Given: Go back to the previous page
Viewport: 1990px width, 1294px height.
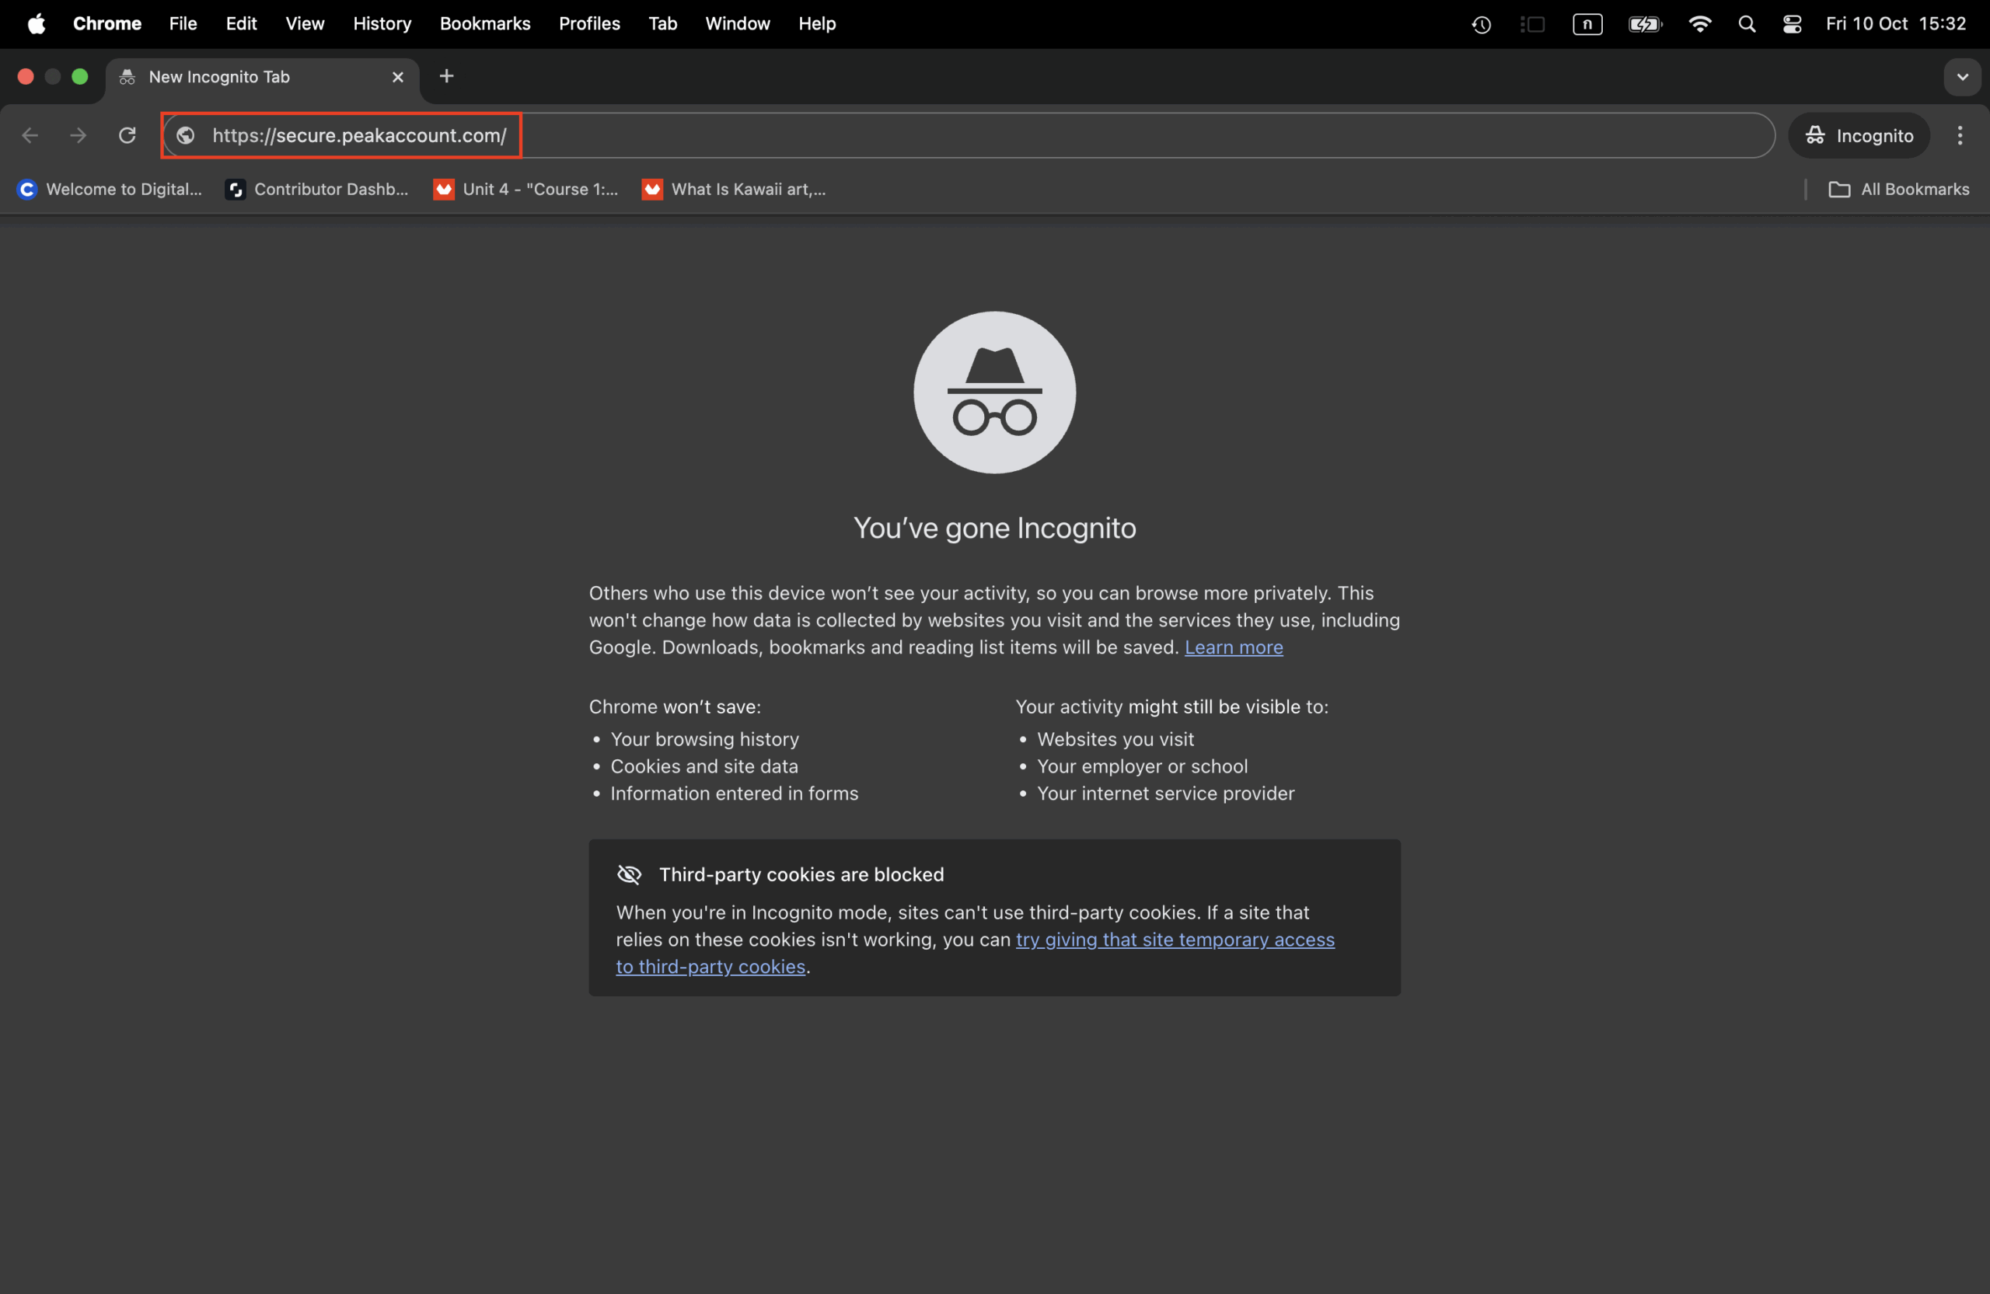Looking at the screenshot, I should tap(30, 134).
